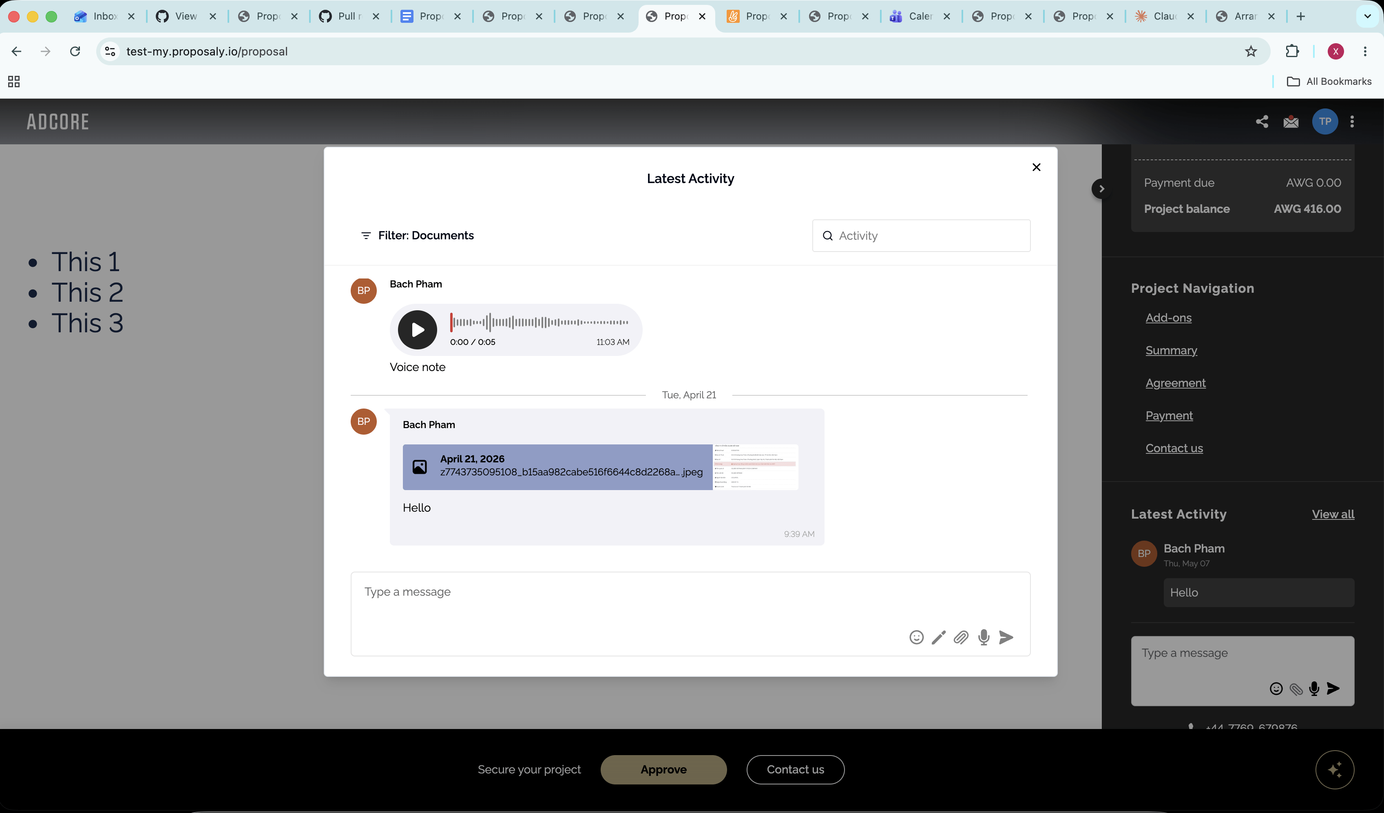Go back in browser history
The height and width of the screenshot is (813, 1384).
(16, 52)
